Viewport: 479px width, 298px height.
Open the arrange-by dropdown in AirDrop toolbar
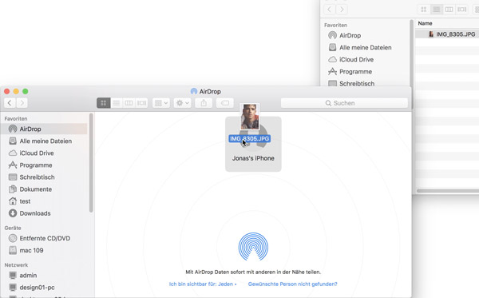pyautogui.click(x=161, y=103)
